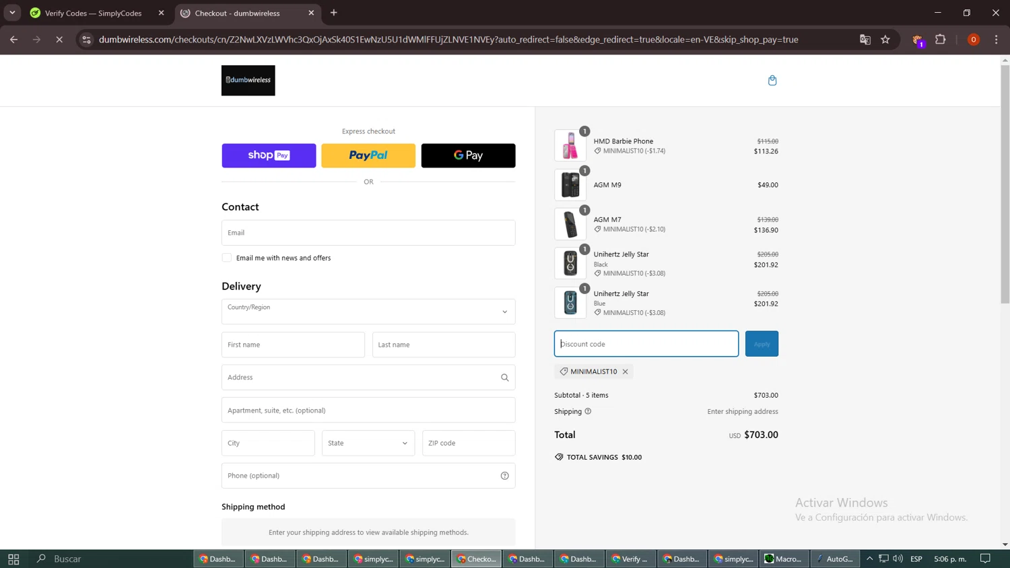Click the First name field

[293, 345]
